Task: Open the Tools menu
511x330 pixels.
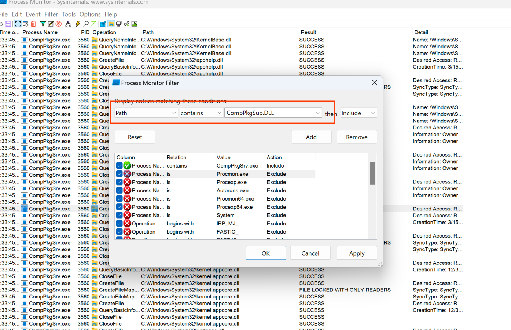Action: (x=69, y=14)
